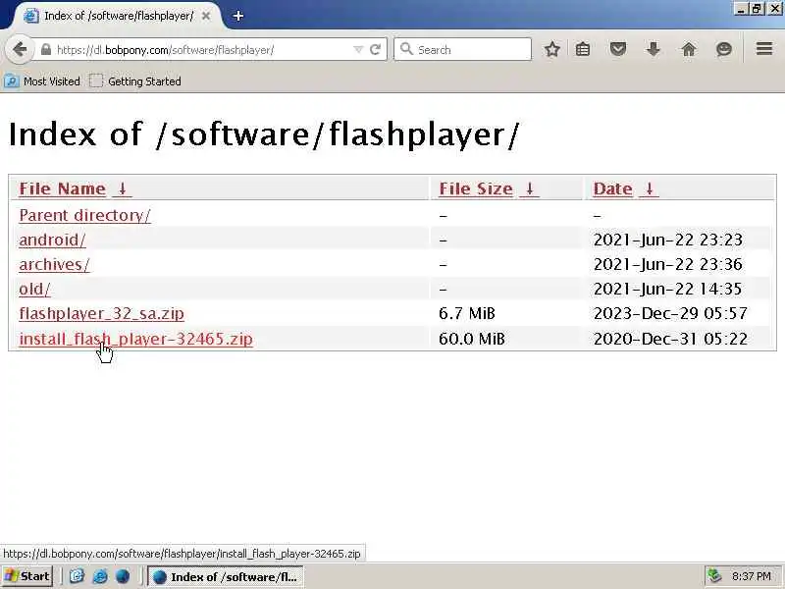Open the old/ folder link
Image resolution: width=785 pixels, height=589 pixels.
(34, 289)
